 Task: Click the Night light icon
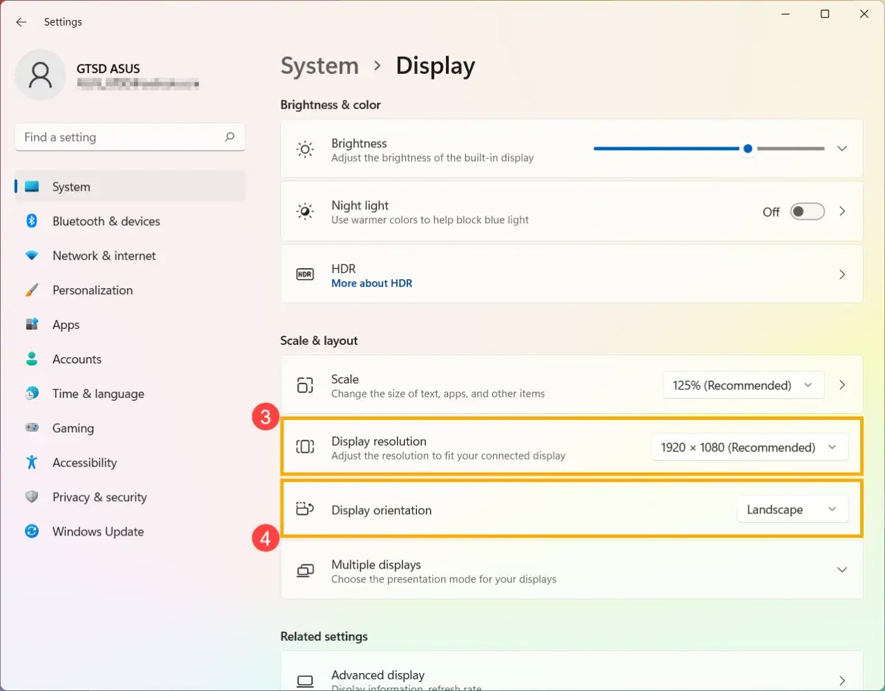305,211
